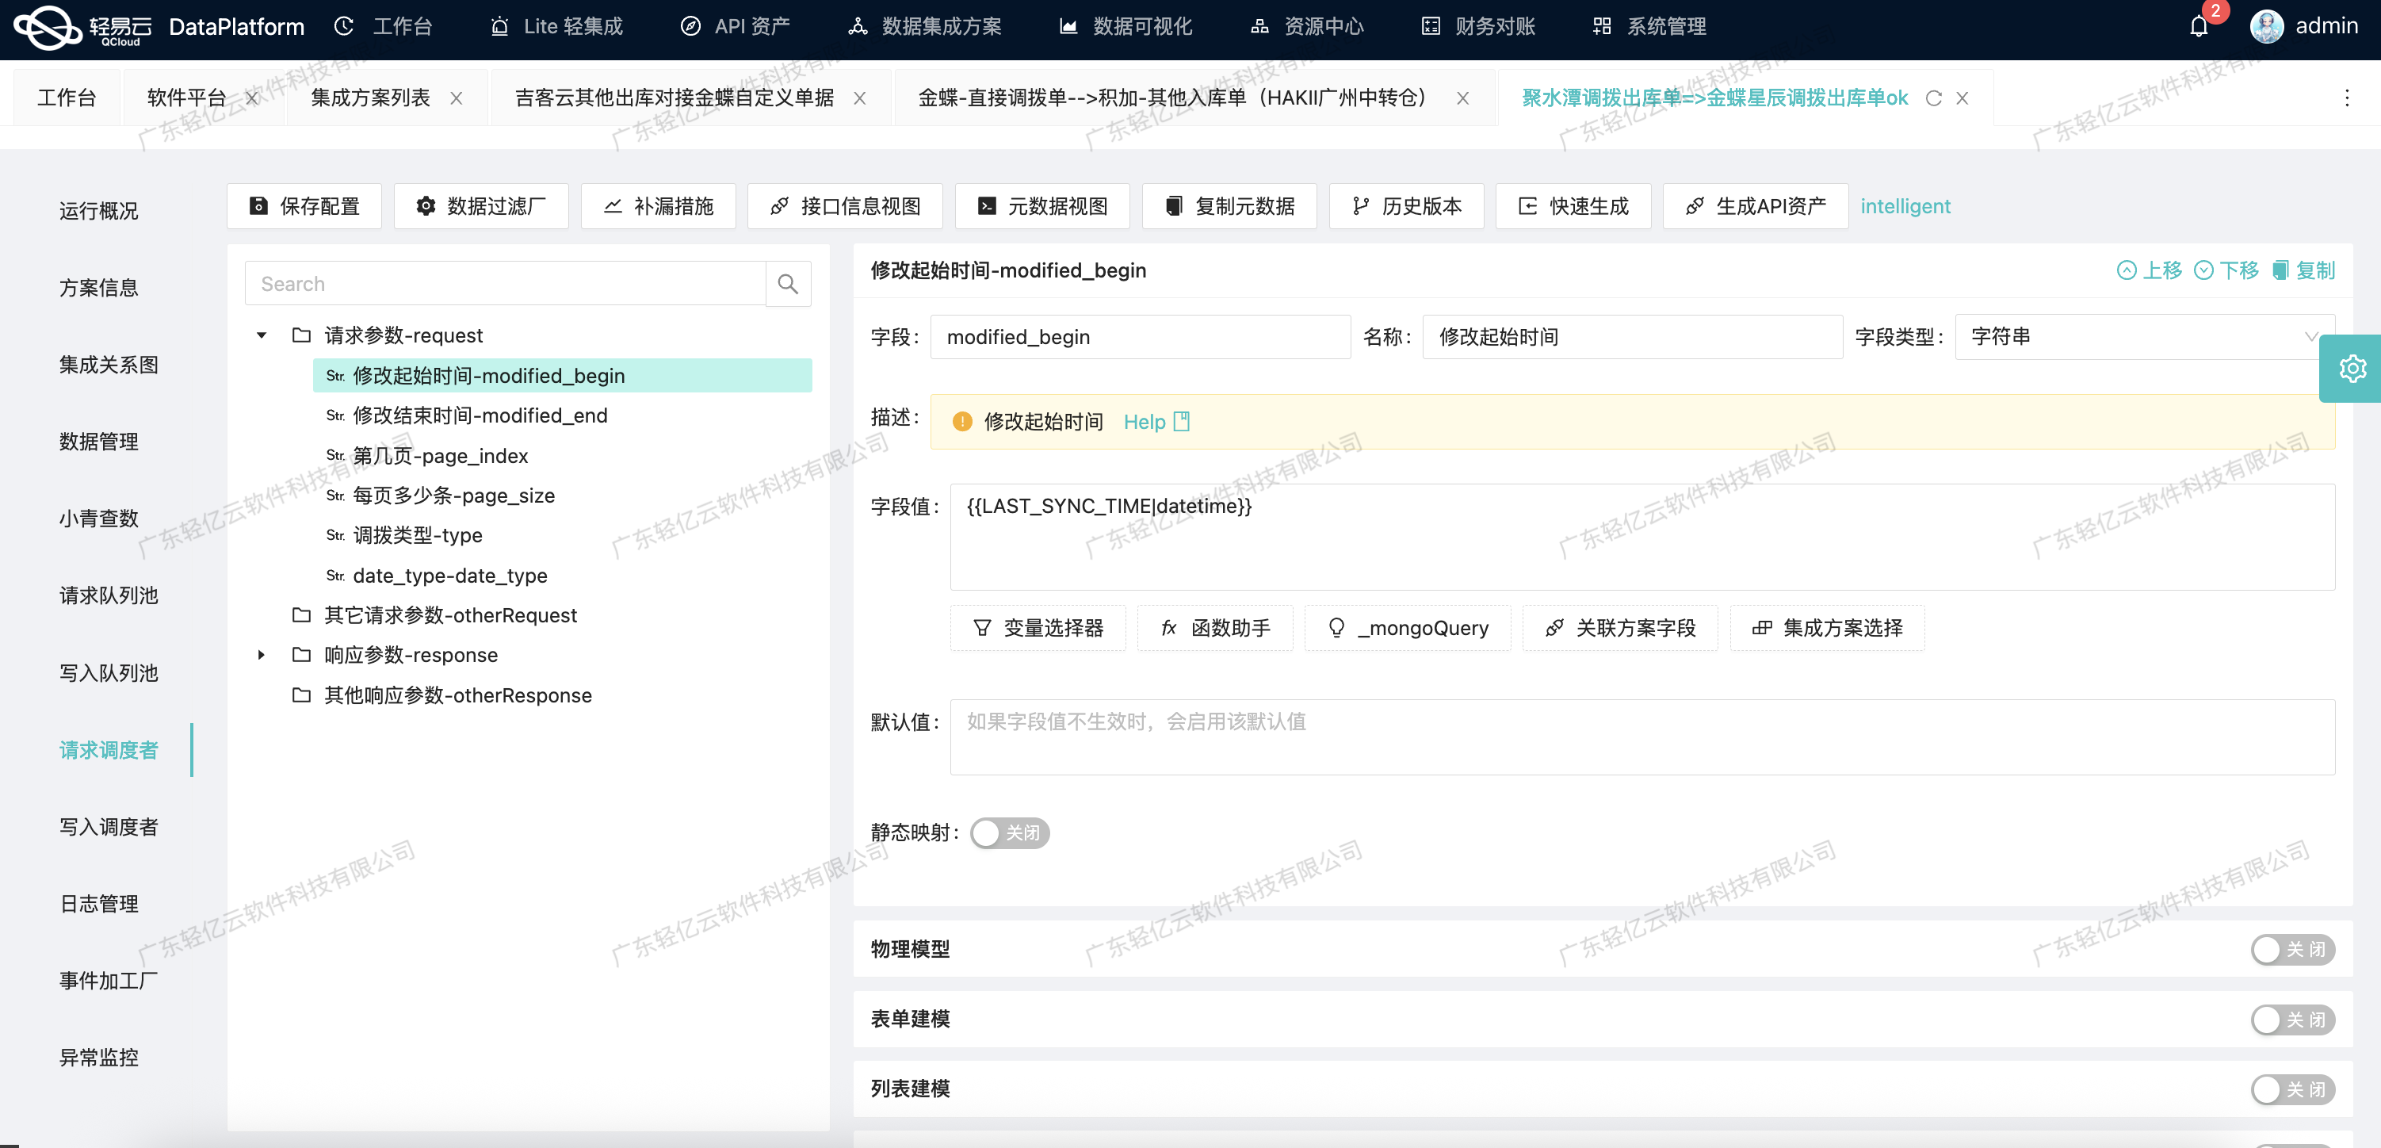Click the 集成方案选择 button
The height and width of the screenshot is (1148, 2381).
coord(1827,628)
